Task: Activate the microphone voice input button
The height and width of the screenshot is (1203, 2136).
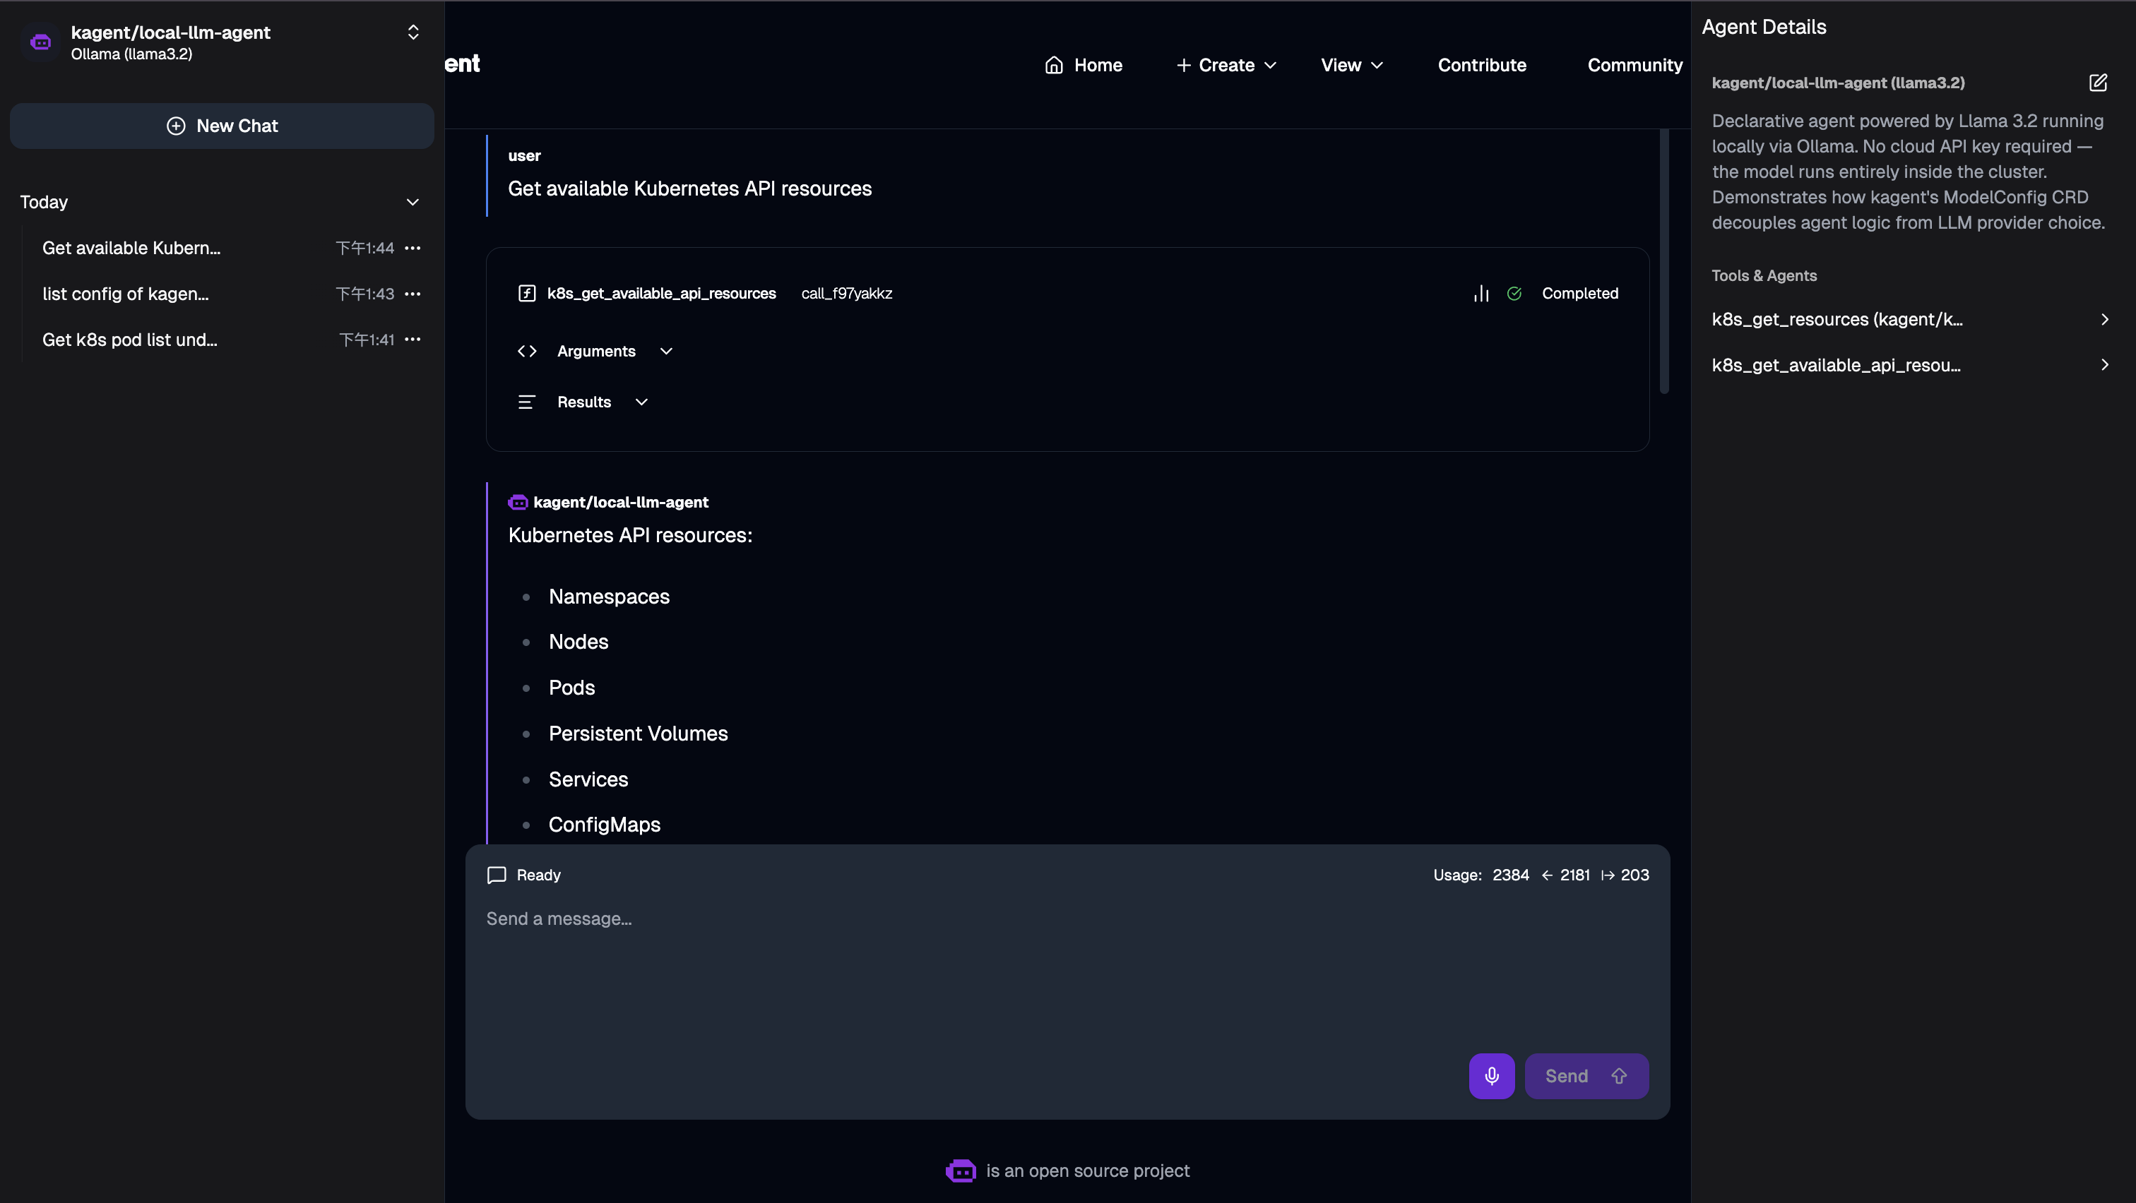Action: coord(1491,1076)
